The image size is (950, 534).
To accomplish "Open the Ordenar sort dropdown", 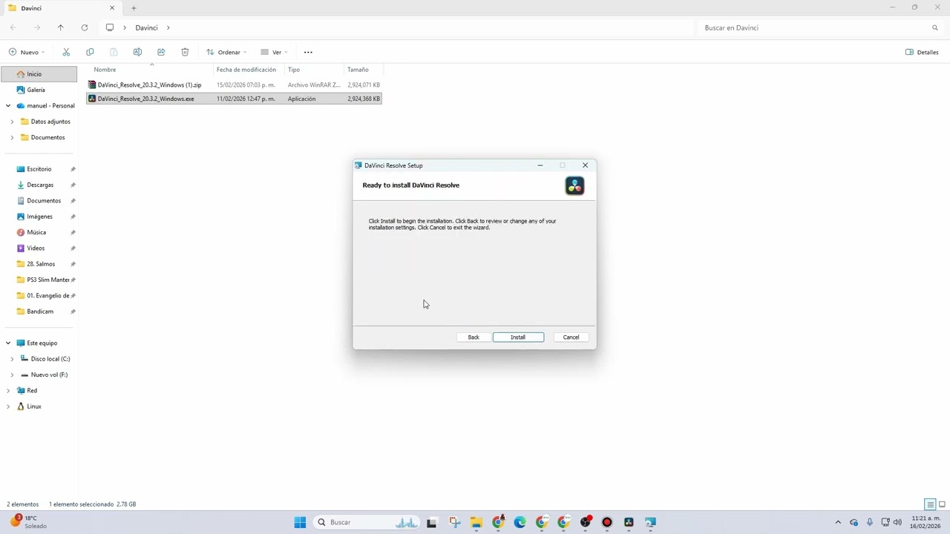I will point(226,52).
